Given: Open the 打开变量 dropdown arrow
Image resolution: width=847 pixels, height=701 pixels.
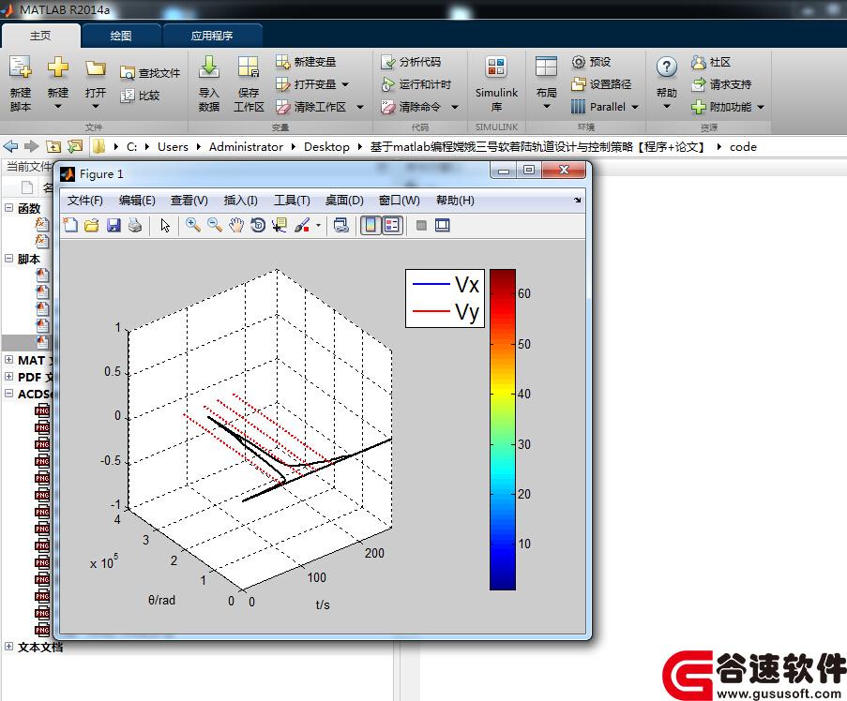Looking at the screenshot, I should (345, 84).
